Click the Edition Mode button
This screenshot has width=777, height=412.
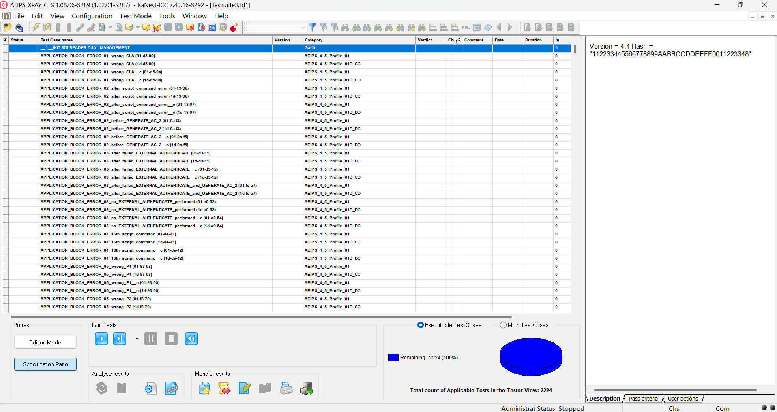[x=45, y=342]
